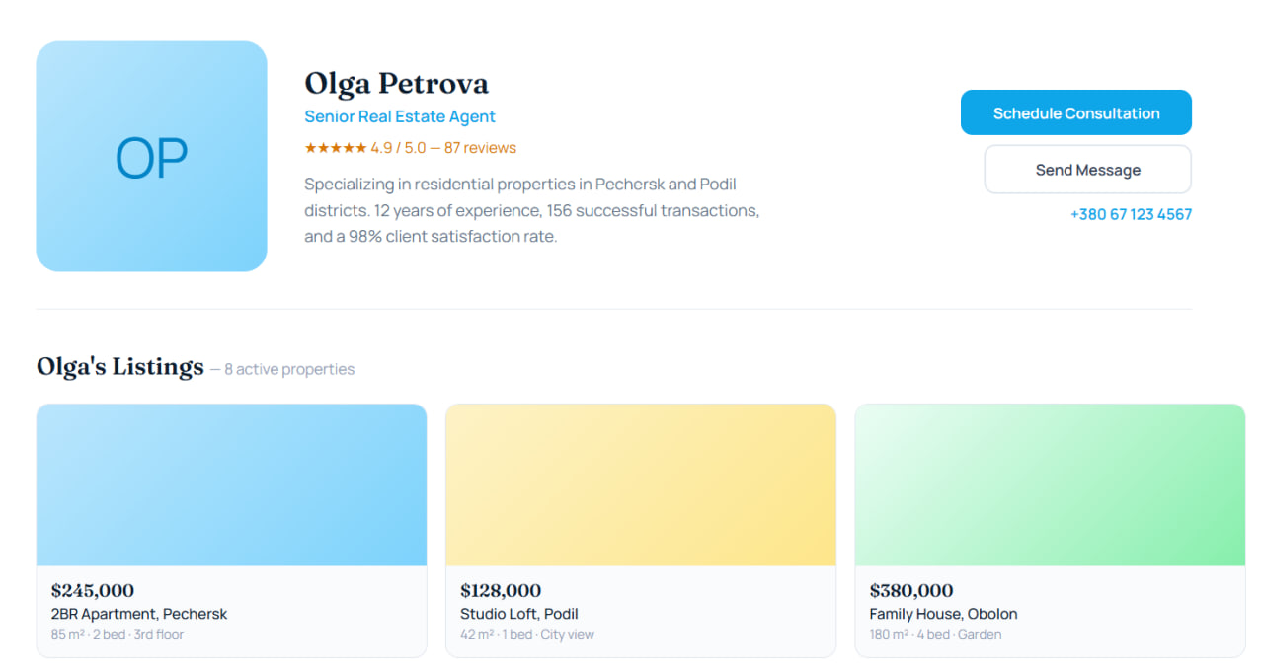
Task: Click the five-star rating icons
Action: [335, 148]
